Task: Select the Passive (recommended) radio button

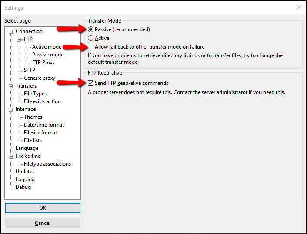Action: tap(91, 29)
